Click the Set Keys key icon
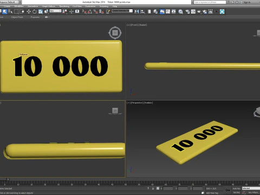This screenshot has width=260, height=195. [x=228, y=190]
